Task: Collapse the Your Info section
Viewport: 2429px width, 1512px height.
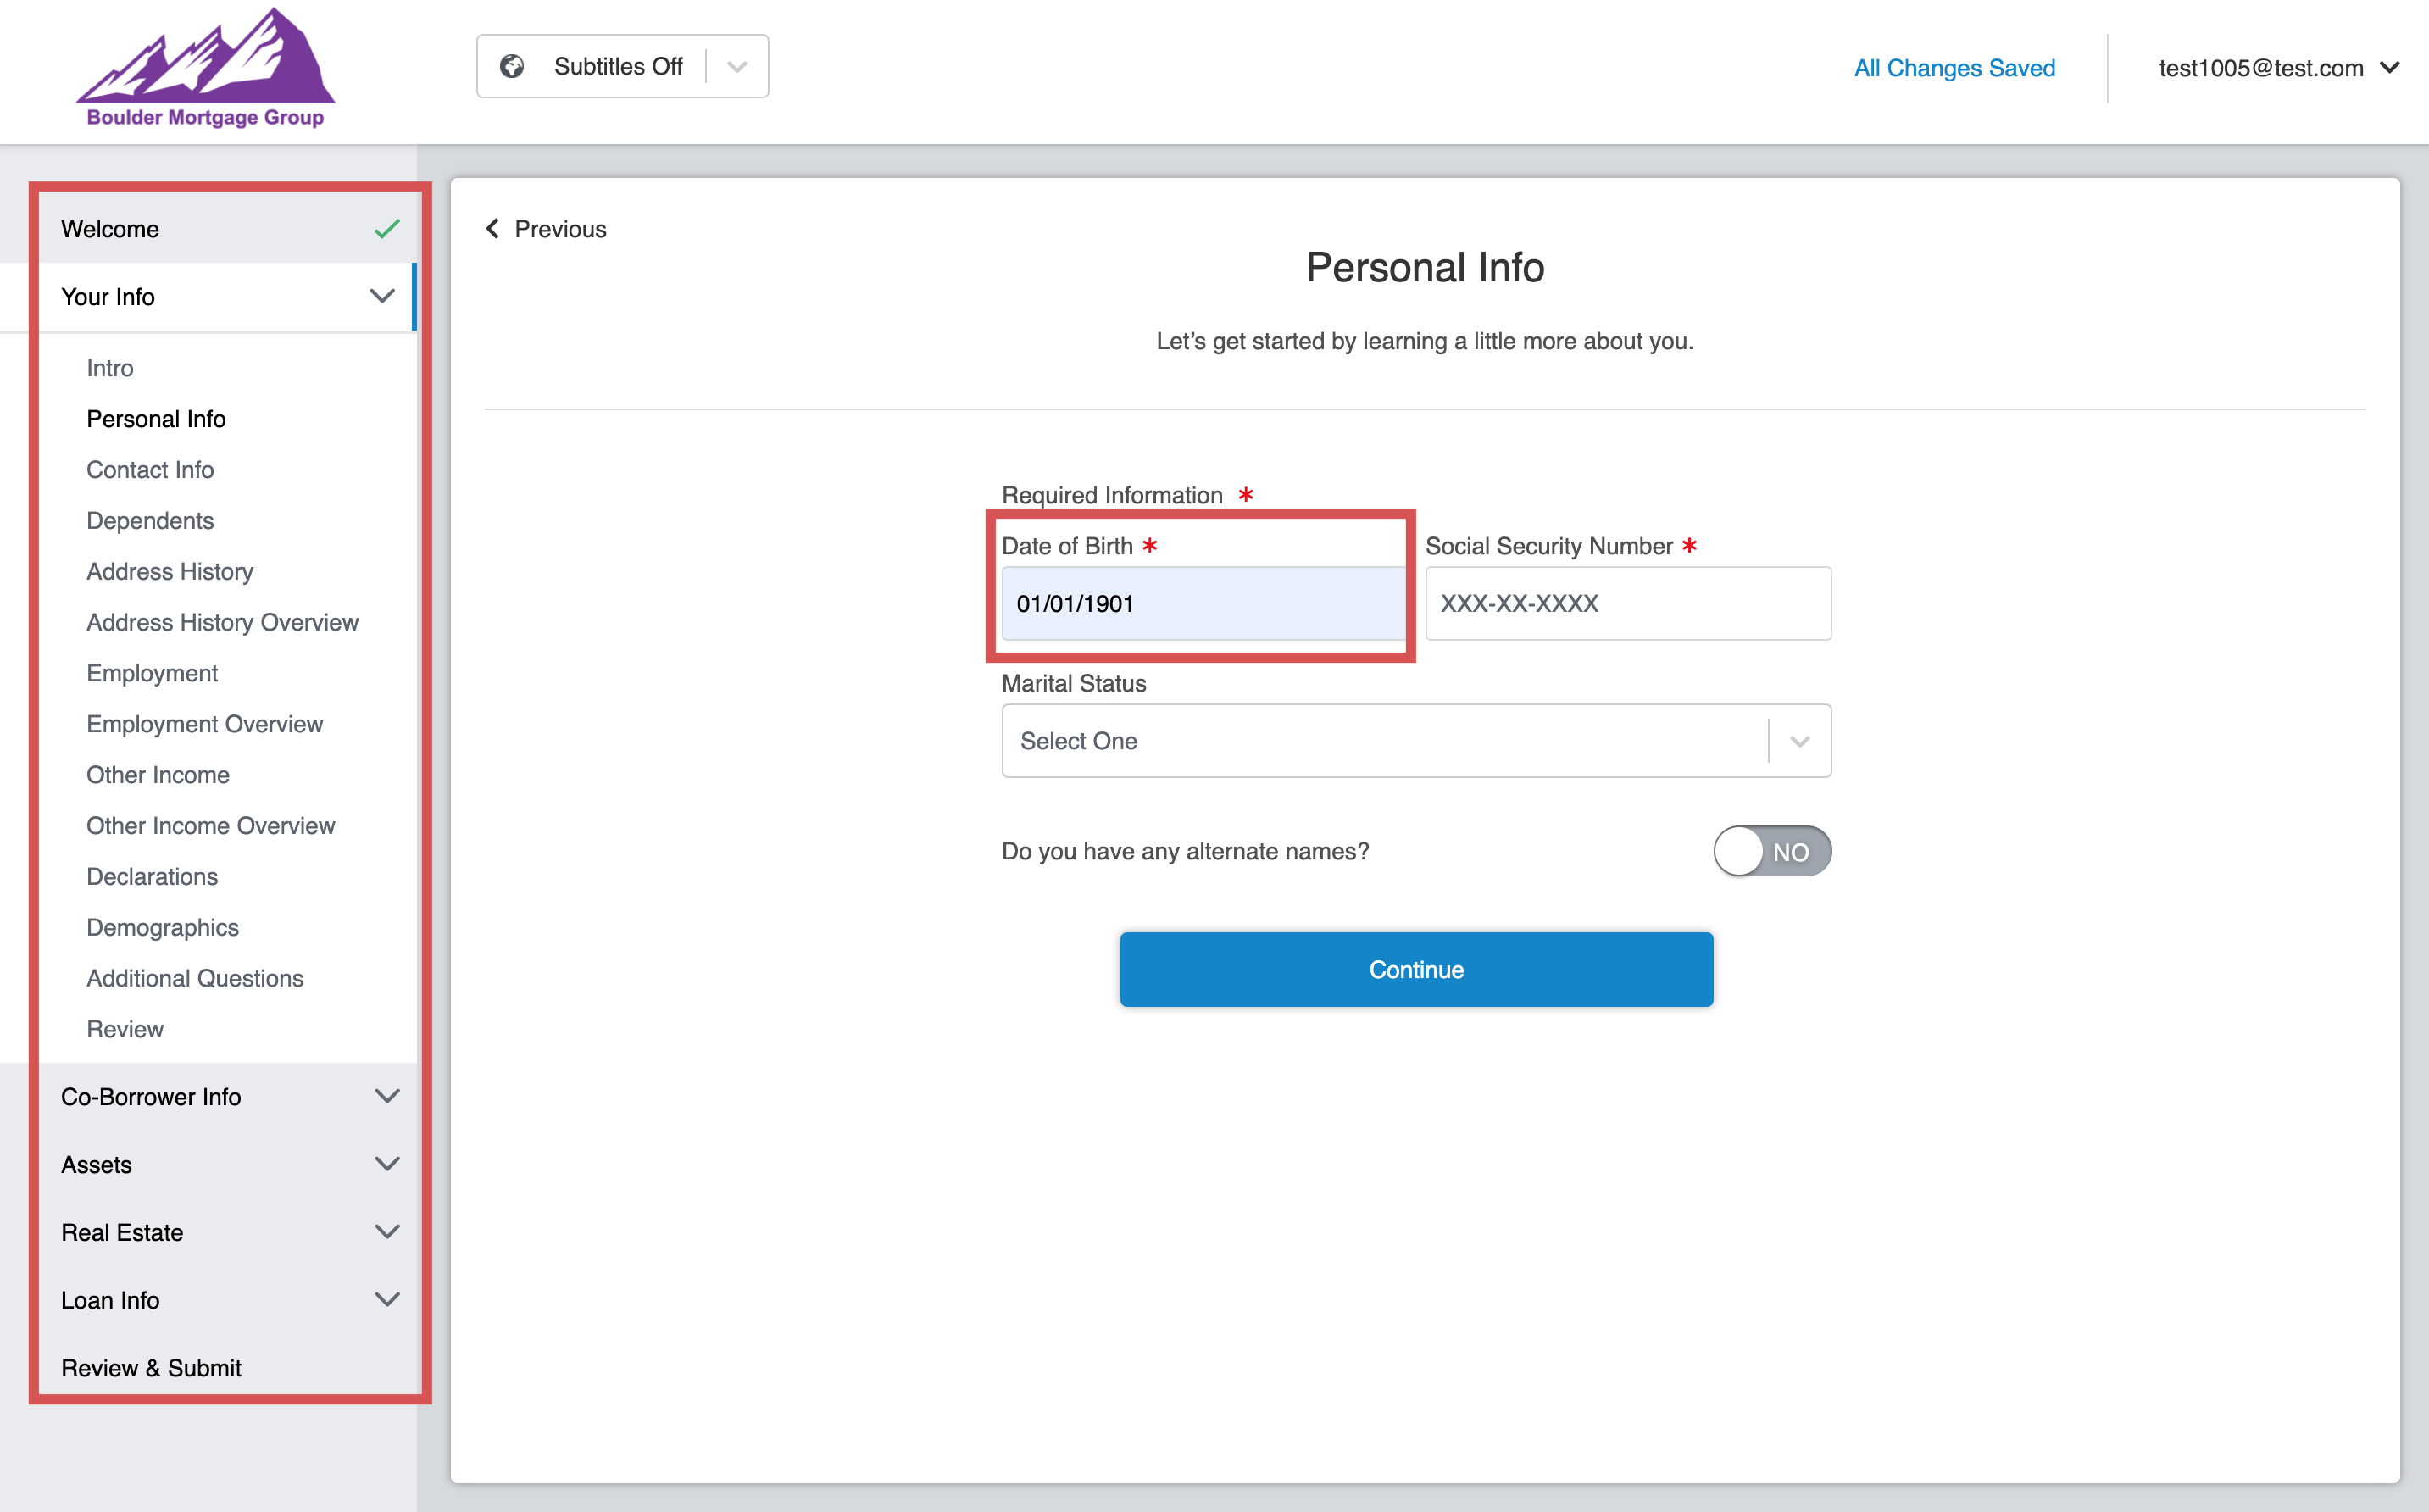Action: [x=382, y=297]
